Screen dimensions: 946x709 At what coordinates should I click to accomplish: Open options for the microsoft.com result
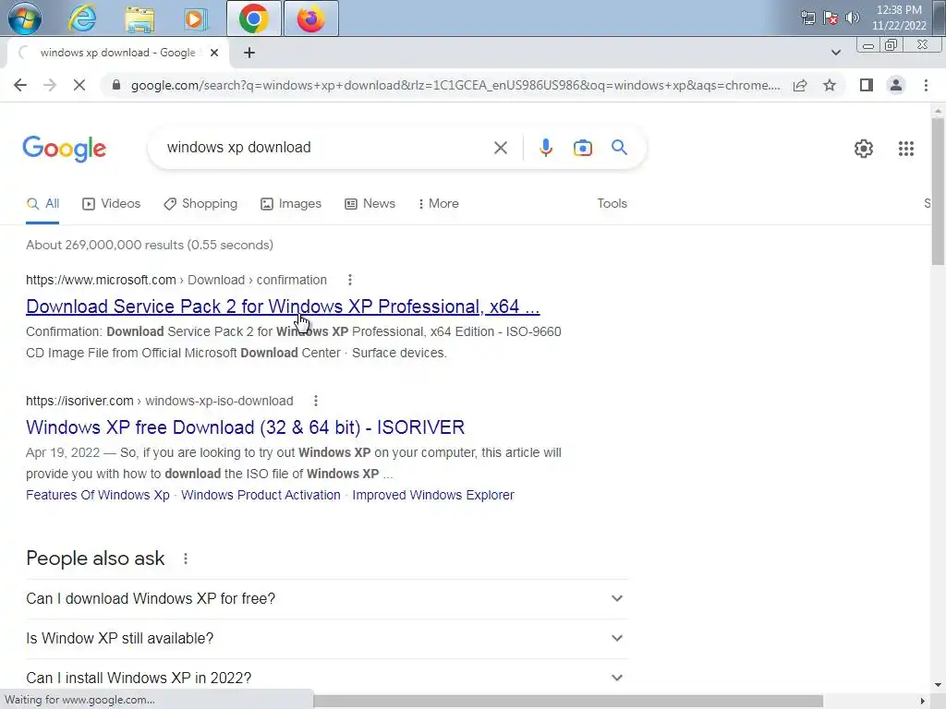coord(350,280)
